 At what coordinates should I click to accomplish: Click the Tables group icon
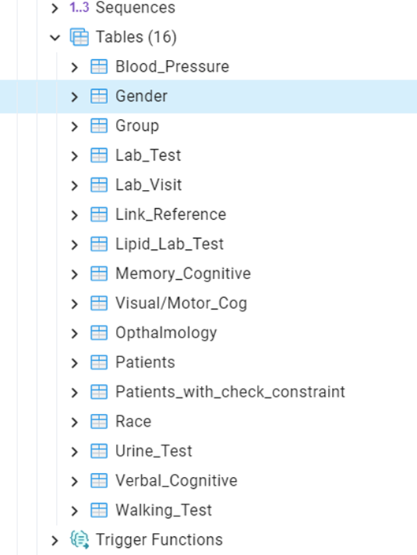coord(80,37)
